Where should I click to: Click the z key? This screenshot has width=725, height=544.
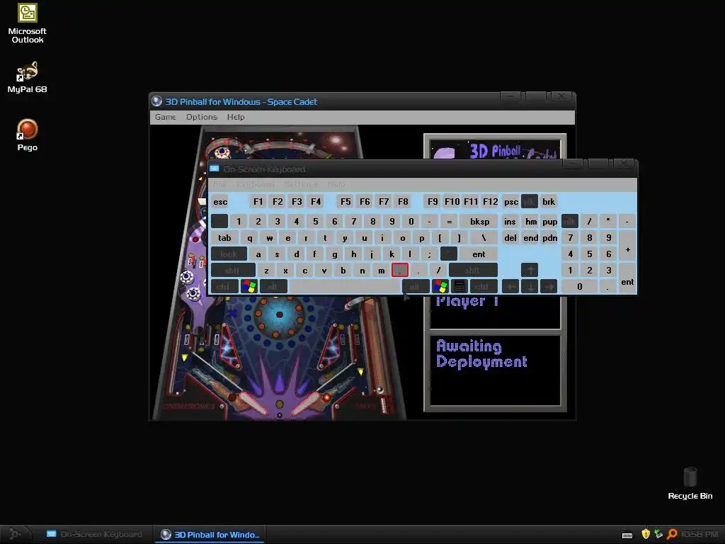(266, 270)
